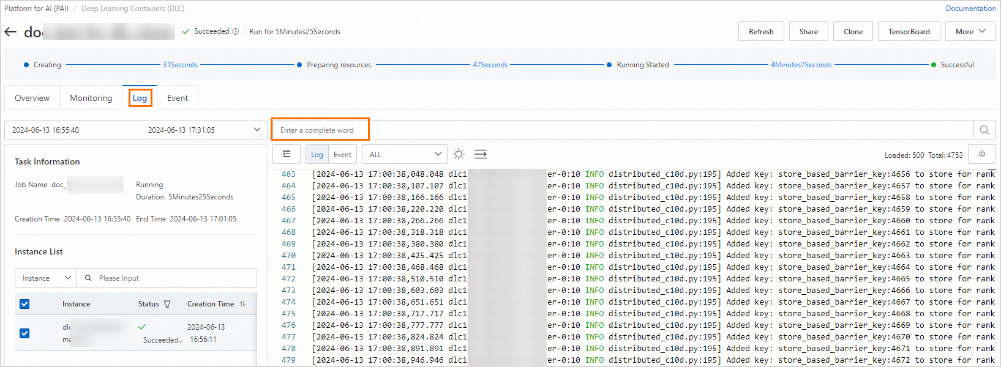Switch to the Event tab
This screenshot has height=367, width=1001.
click(x=178, y=98)
